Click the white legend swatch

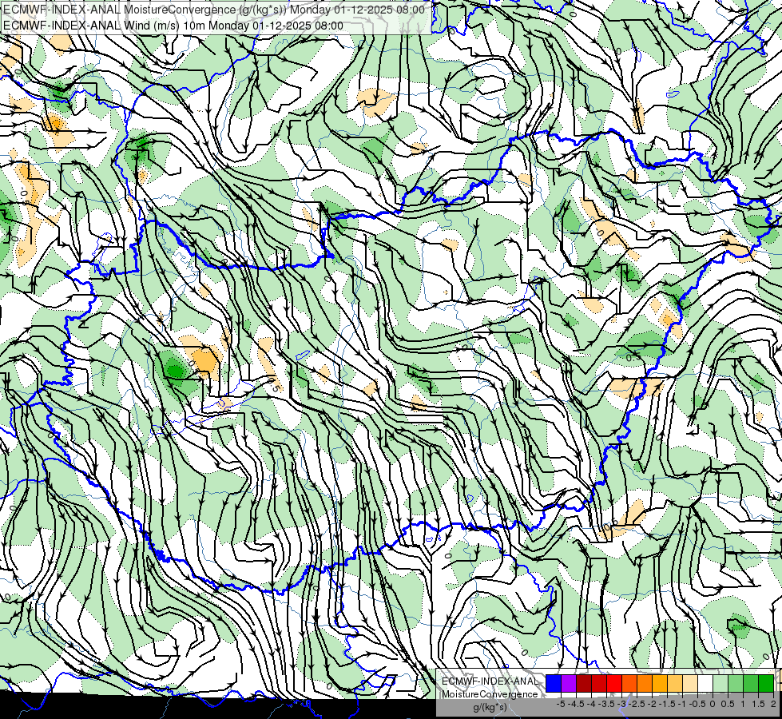tap(705, 684)
